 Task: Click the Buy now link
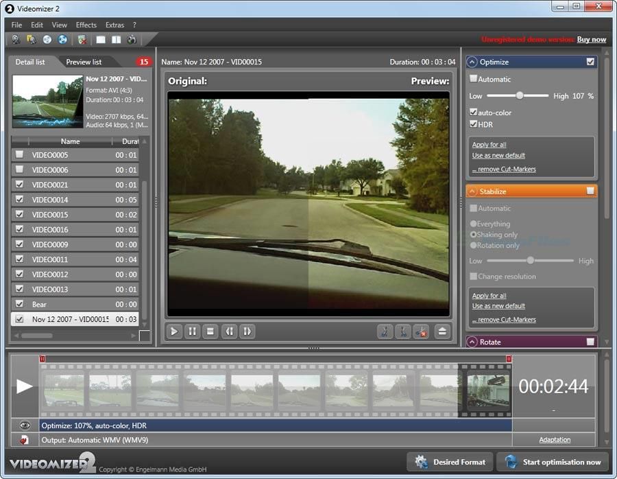click(x=592, y=39)
